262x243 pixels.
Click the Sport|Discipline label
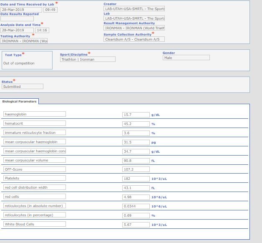74,55
